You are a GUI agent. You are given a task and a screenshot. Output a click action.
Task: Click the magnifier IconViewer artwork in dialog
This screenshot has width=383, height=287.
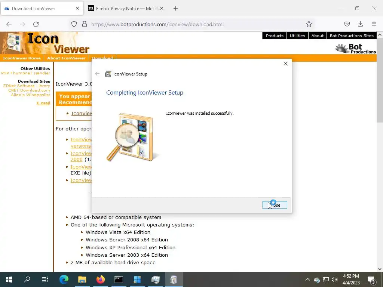133,137
